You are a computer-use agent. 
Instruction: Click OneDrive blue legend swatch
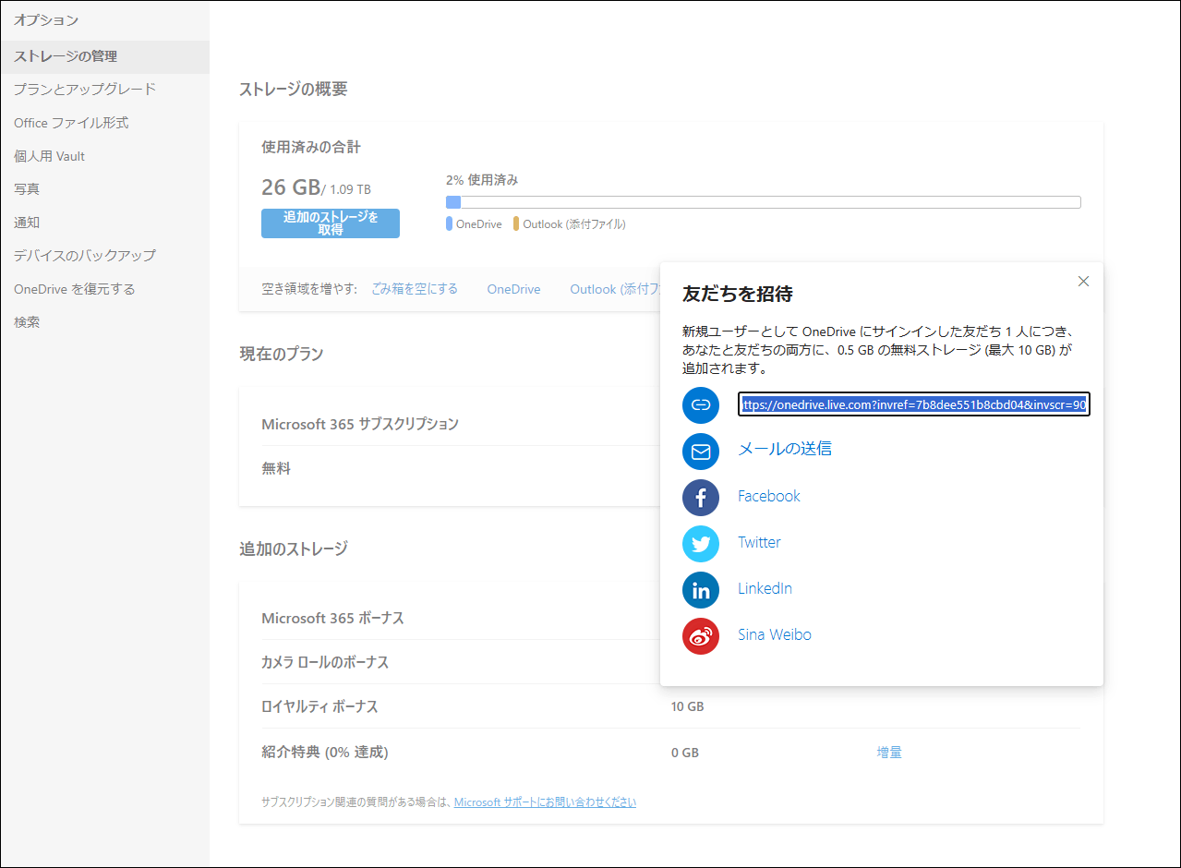[x=450, y=223]
